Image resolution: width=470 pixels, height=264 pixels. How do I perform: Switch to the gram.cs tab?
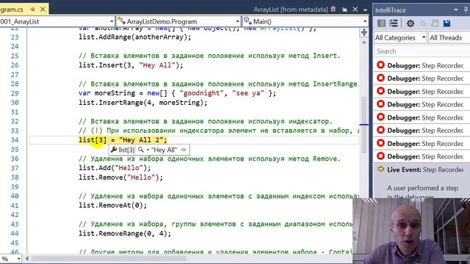pyautogui.click(x=12, y=10)
